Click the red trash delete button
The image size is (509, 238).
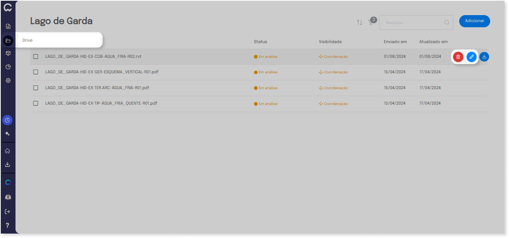click(x=458, y=57)
